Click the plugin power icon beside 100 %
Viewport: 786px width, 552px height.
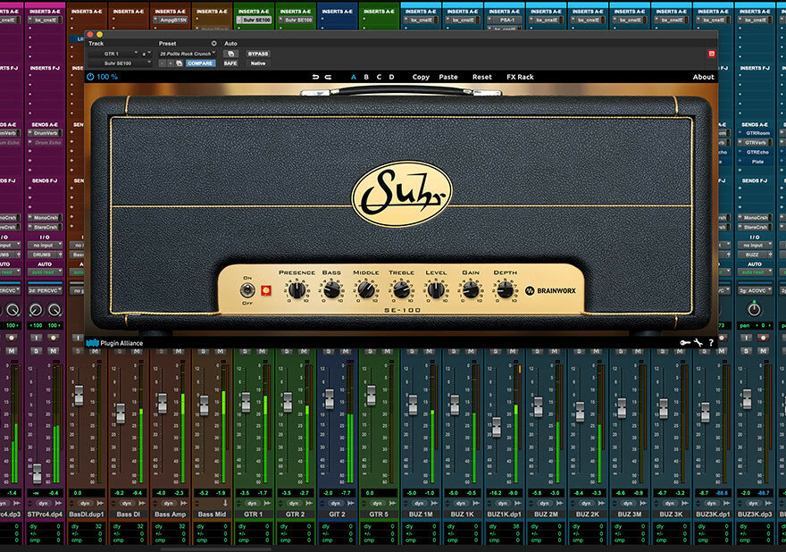[90, 77]
